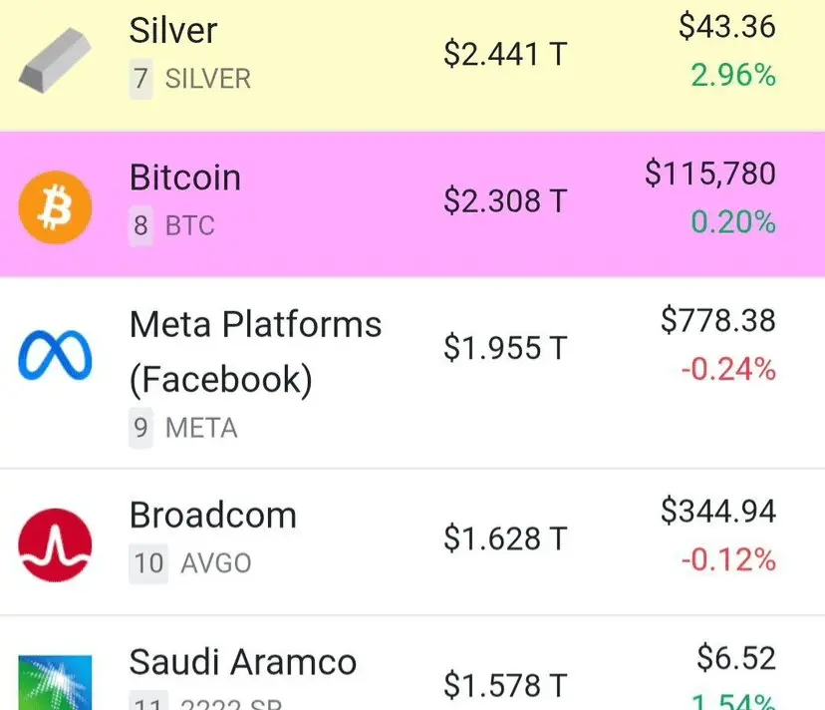Image resolution: width=825 pixels, height=710 pixels.
Task: Open Meta Platforms (Facebook) page
Action: (x=255, y=351)
